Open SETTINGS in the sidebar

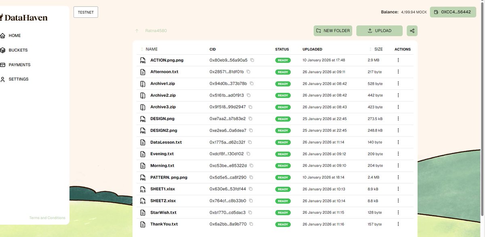point(15,79)
